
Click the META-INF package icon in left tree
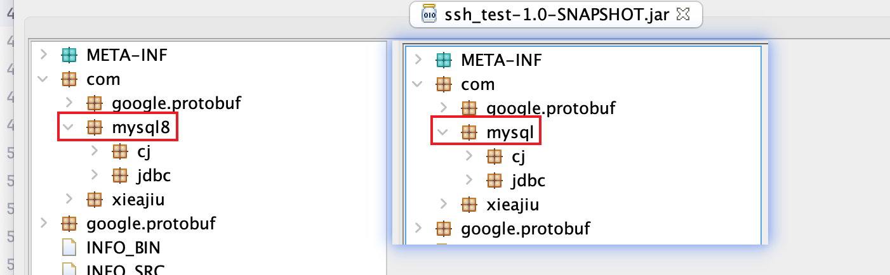69,55
